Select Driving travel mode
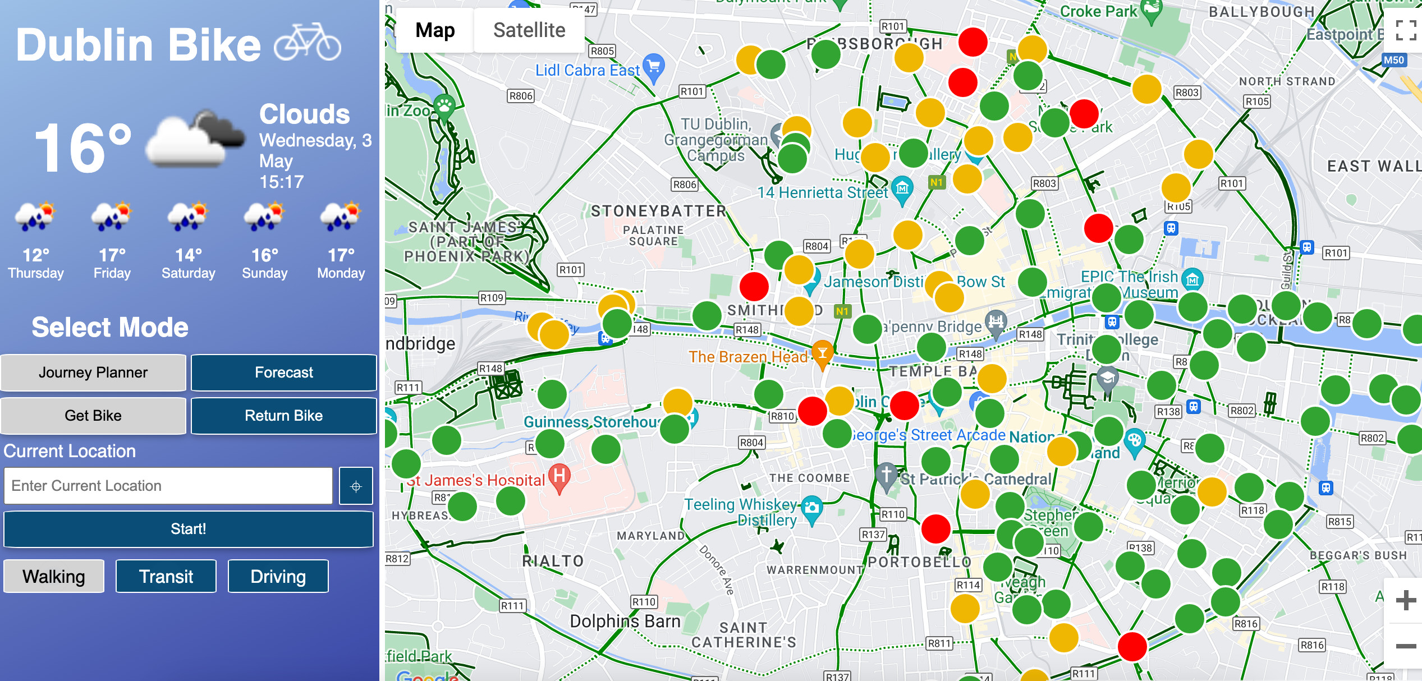 (278, 576)
